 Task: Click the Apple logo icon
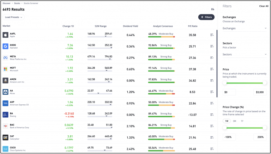pyautogui.click(x=5, y=35)
